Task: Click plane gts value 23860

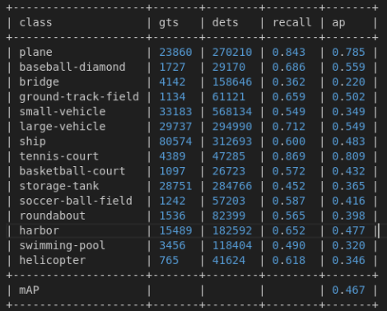Action: pyautogui.click(x=175, y=53)
